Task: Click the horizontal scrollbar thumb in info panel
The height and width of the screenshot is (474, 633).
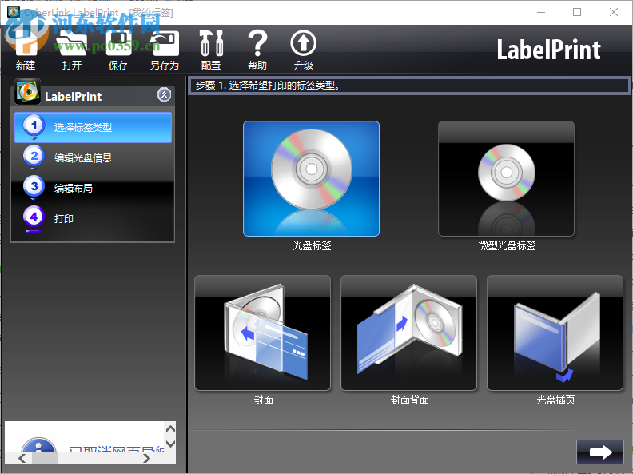Action: (46, 458)
